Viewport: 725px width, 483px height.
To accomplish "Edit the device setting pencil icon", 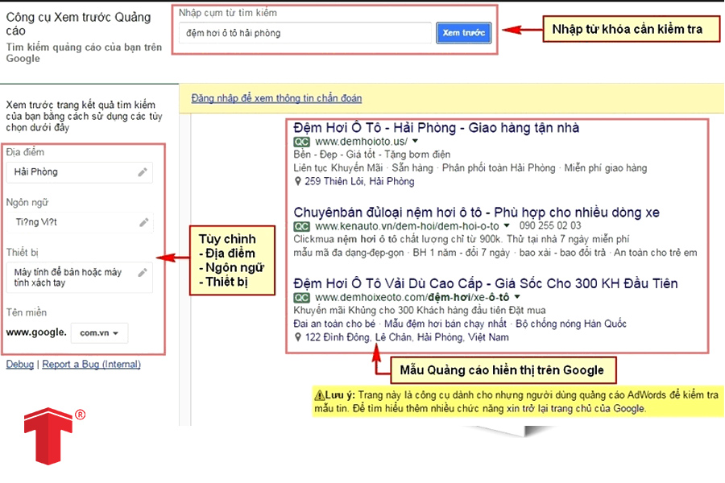I will pos(143,273).
